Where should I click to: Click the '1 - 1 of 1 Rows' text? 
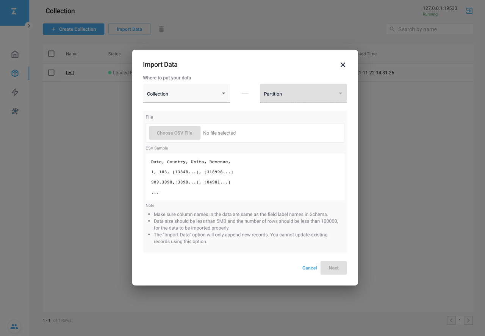(57, 320)
